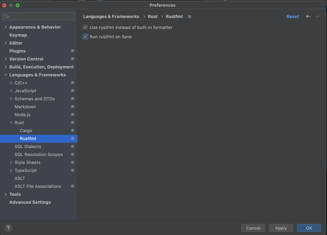327x235 pixels.
Task: Click the Cancel button
Action: (x=253, y=228)
